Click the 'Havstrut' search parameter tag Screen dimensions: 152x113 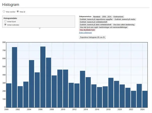[x=96, y=16]
